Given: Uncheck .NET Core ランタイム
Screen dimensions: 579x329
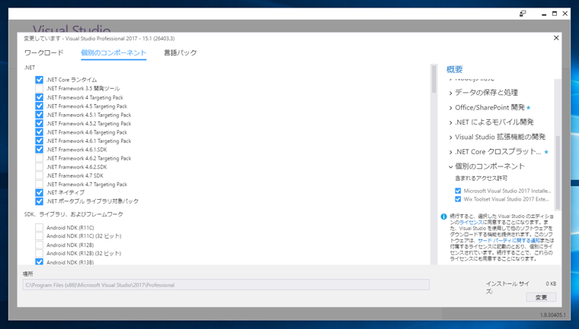Looking at the screenshot, I should point(39,80).
